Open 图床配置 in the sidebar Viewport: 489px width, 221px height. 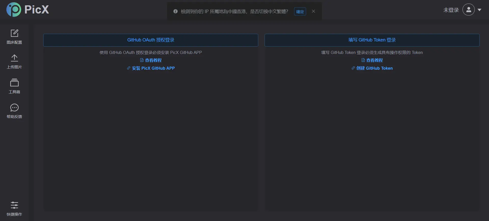(14, 37)
